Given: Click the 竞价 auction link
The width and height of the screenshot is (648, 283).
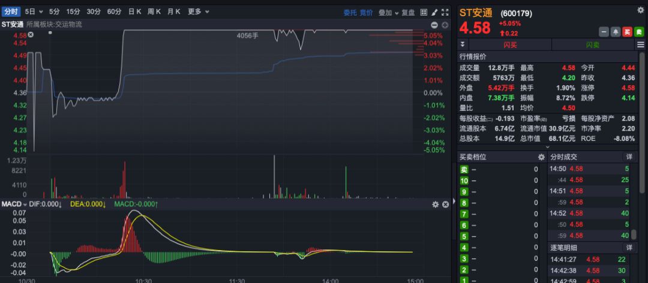Looking at the screenshot, I should click(366, 13).
